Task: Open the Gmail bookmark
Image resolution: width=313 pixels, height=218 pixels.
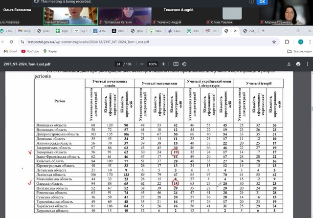Action: (11, 51)
